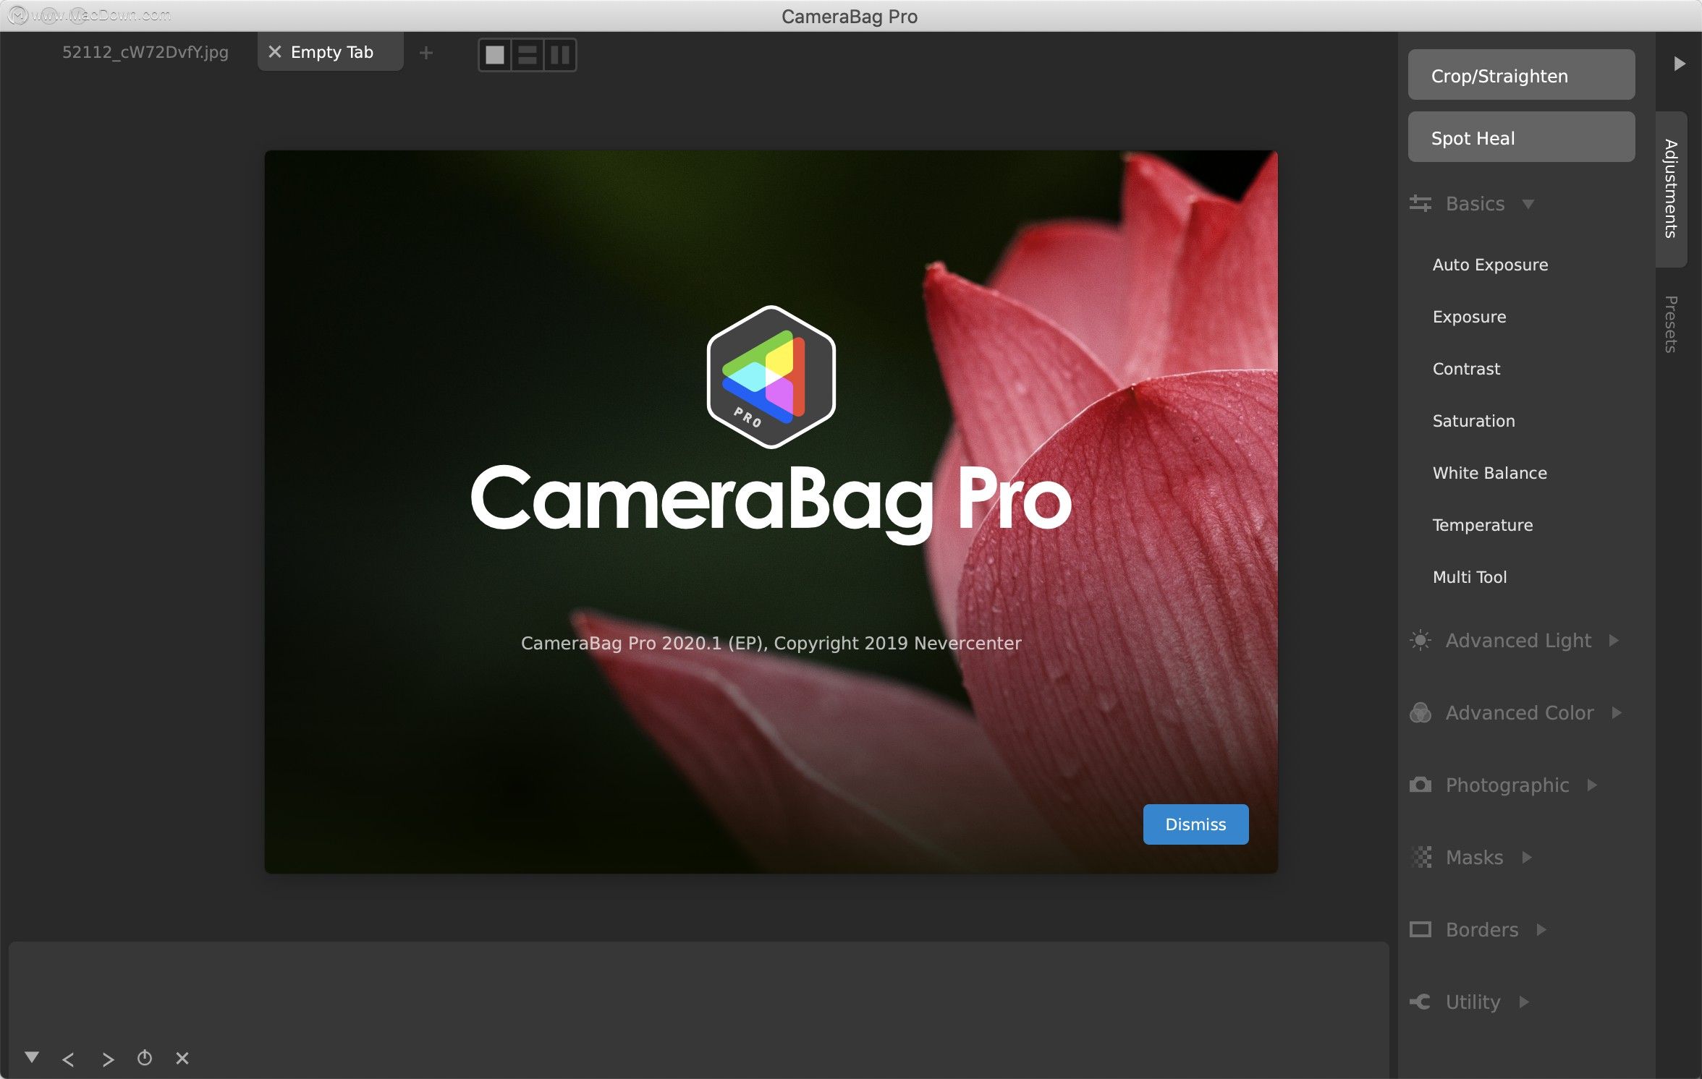
Task: Click the Masks label
Action: [x=1474, y=858]
